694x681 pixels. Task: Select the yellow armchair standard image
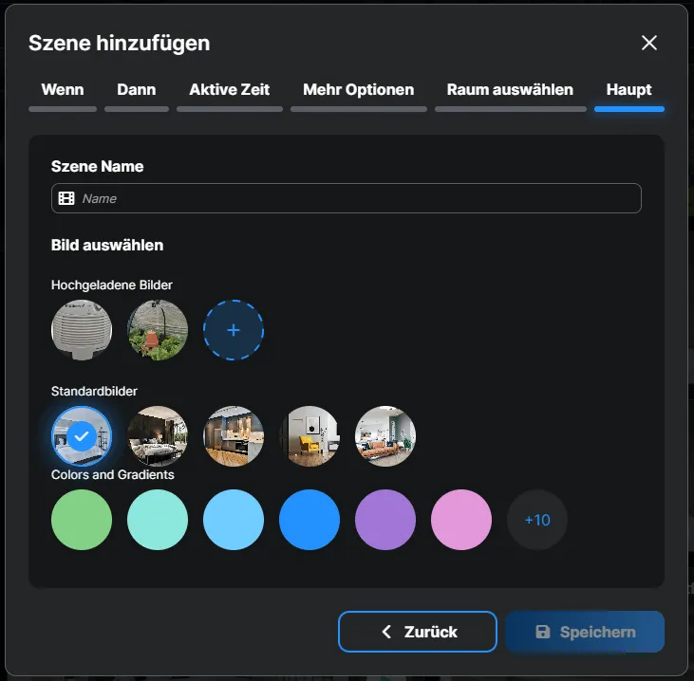coord(309,436)
